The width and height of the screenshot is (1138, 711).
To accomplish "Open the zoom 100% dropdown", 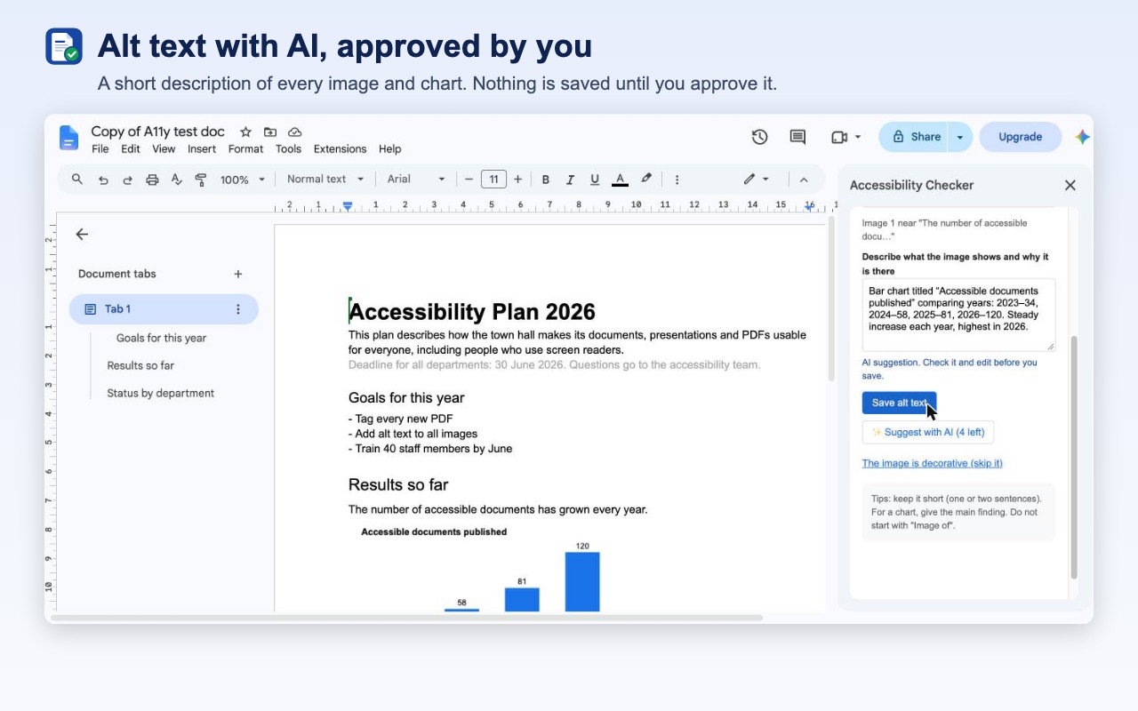I will point(243,180).
